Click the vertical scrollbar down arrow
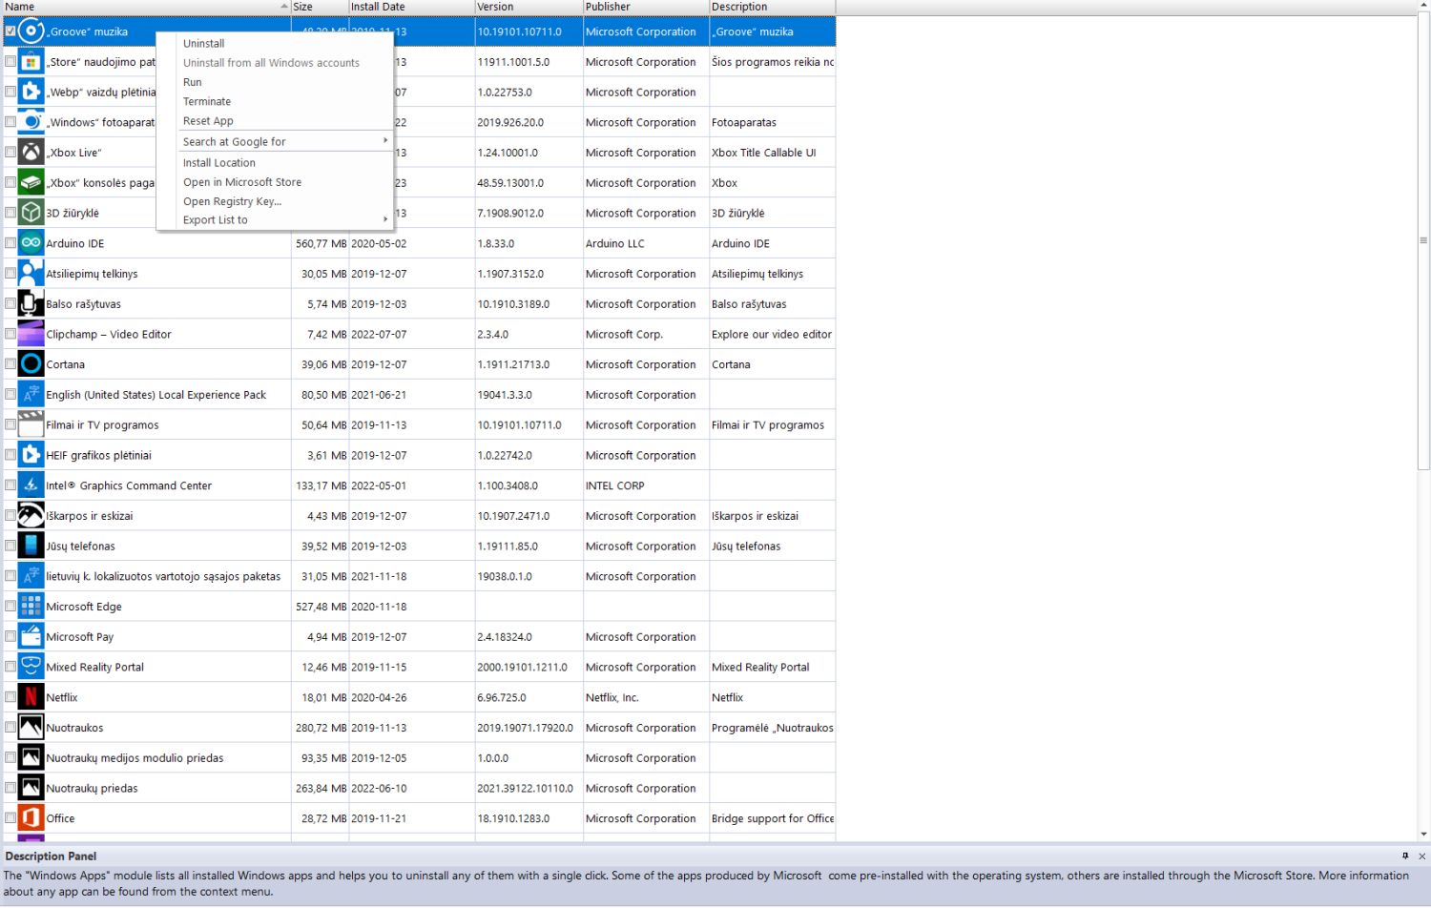1431x908 pixels. click(x=1423, y=835)
